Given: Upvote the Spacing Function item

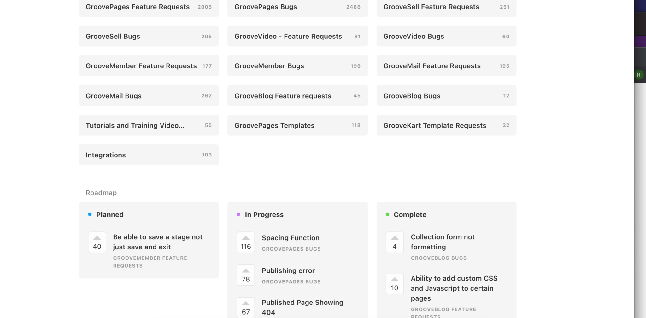Looking at the screenshot, I should [x=245, y=242].
